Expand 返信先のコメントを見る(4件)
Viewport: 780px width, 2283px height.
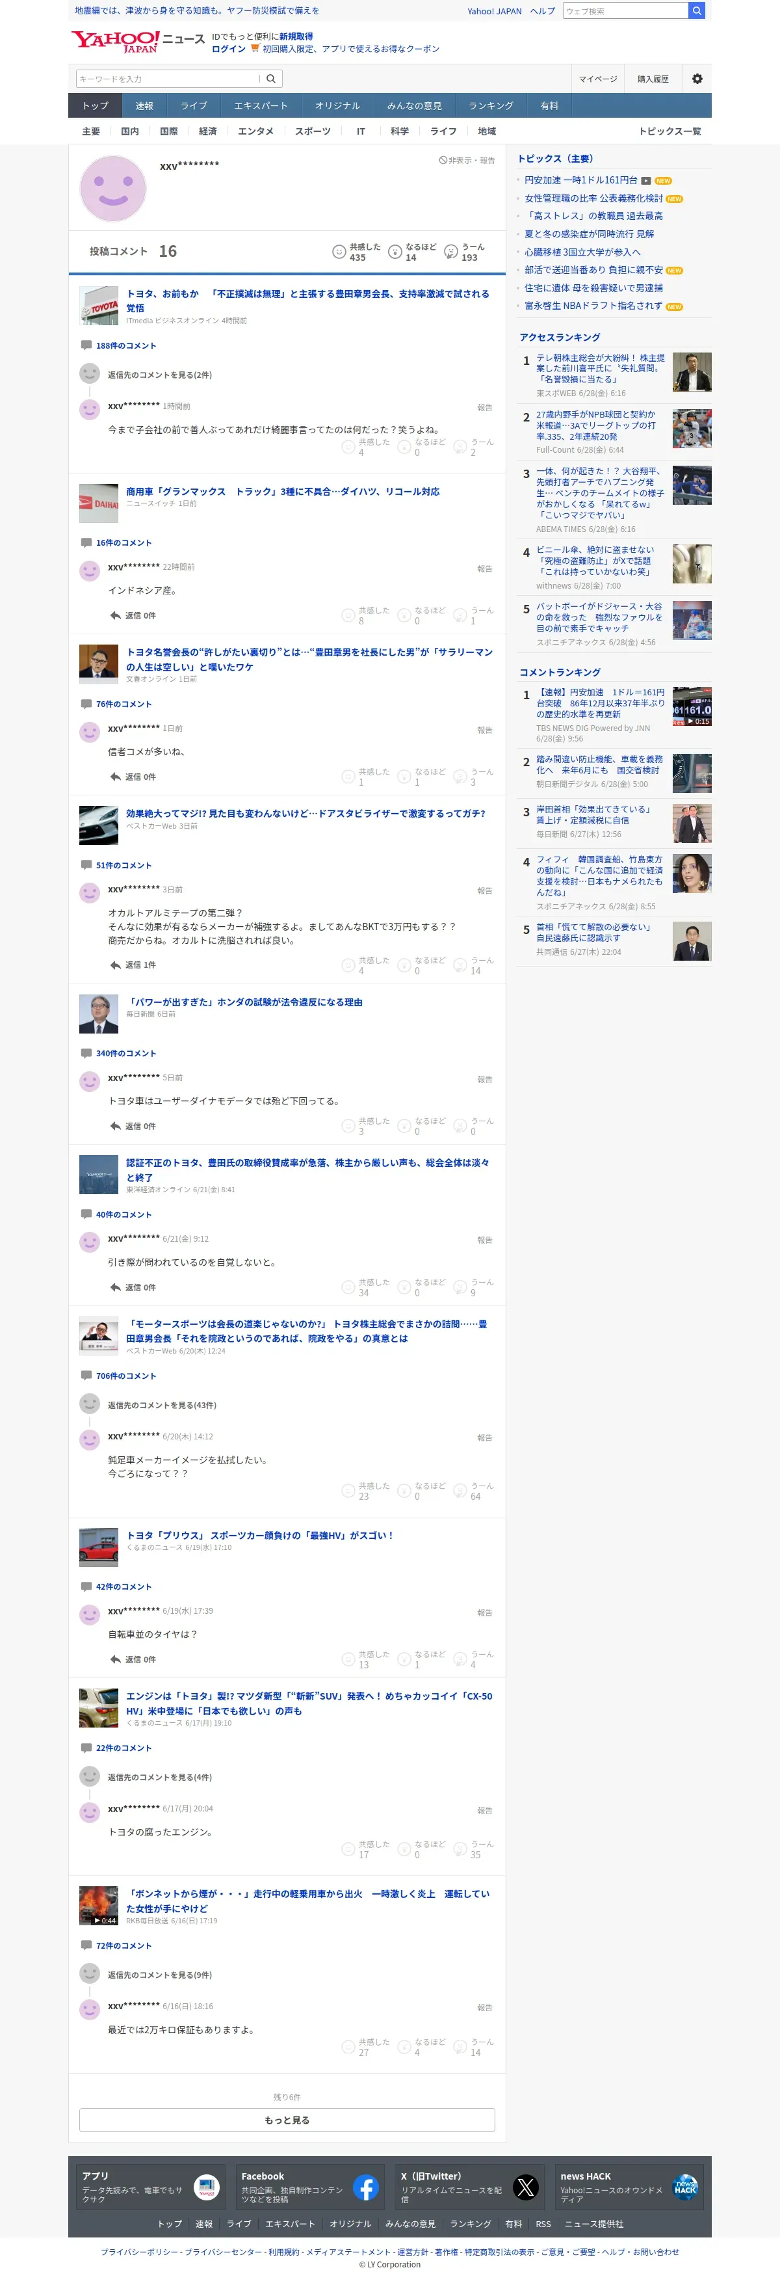[x=159, y=1777]
